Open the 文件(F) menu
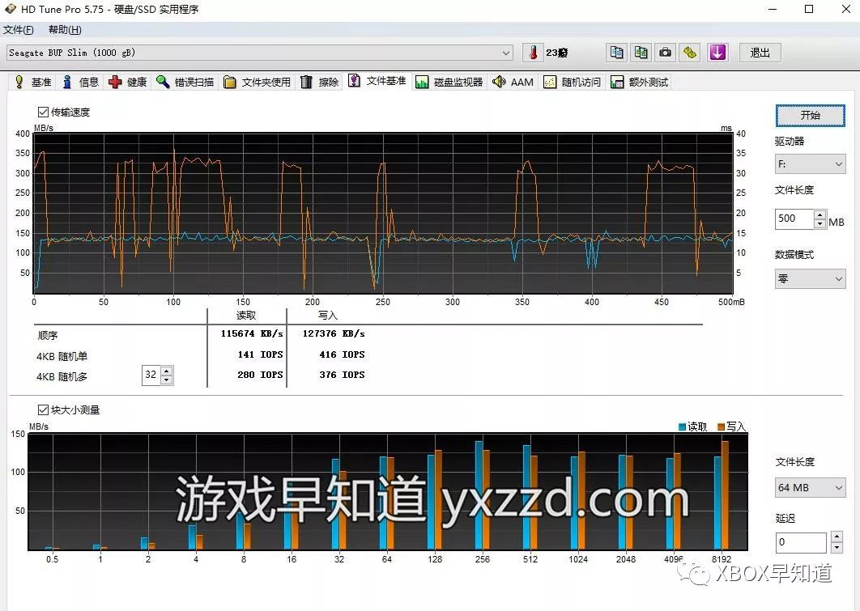Image resolution: width=860 pixels, height=611 pixels. click(19, 30)
